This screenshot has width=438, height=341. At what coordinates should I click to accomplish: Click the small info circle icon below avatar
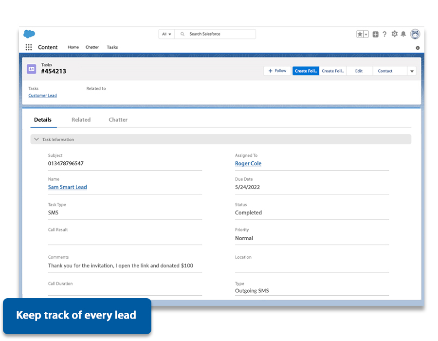tap(418, 48)
